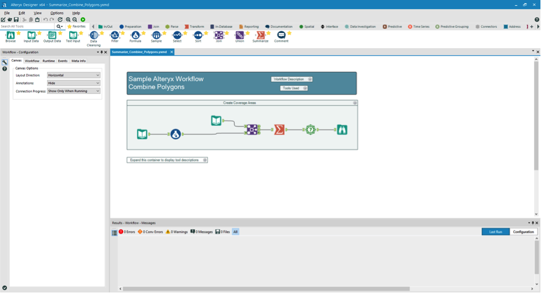This screenshot has height=293, width=541.
Task: Open the Options menu
Action: (x=57, y=13)
